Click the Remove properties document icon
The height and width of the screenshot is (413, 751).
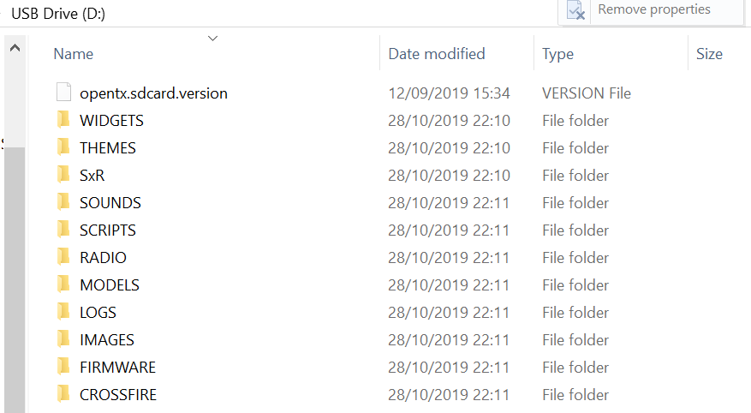[575, 10]
